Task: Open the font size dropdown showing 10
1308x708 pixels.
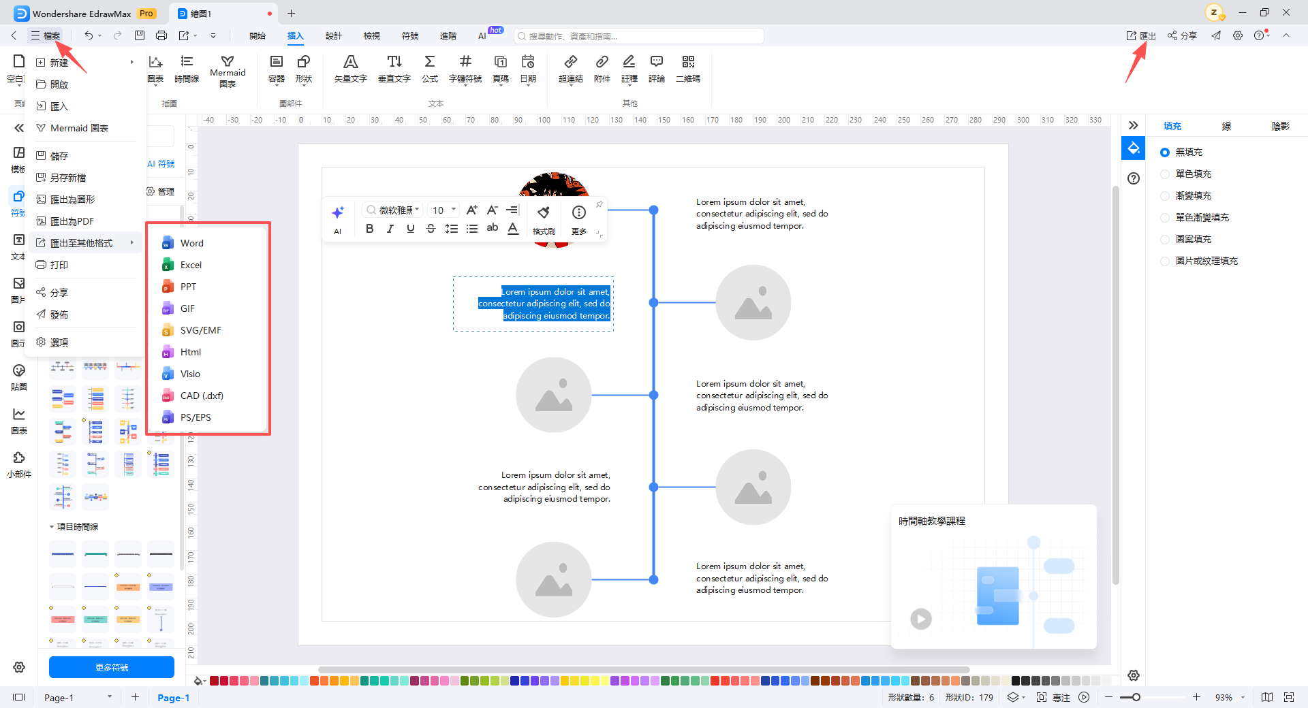Action: 445,210
